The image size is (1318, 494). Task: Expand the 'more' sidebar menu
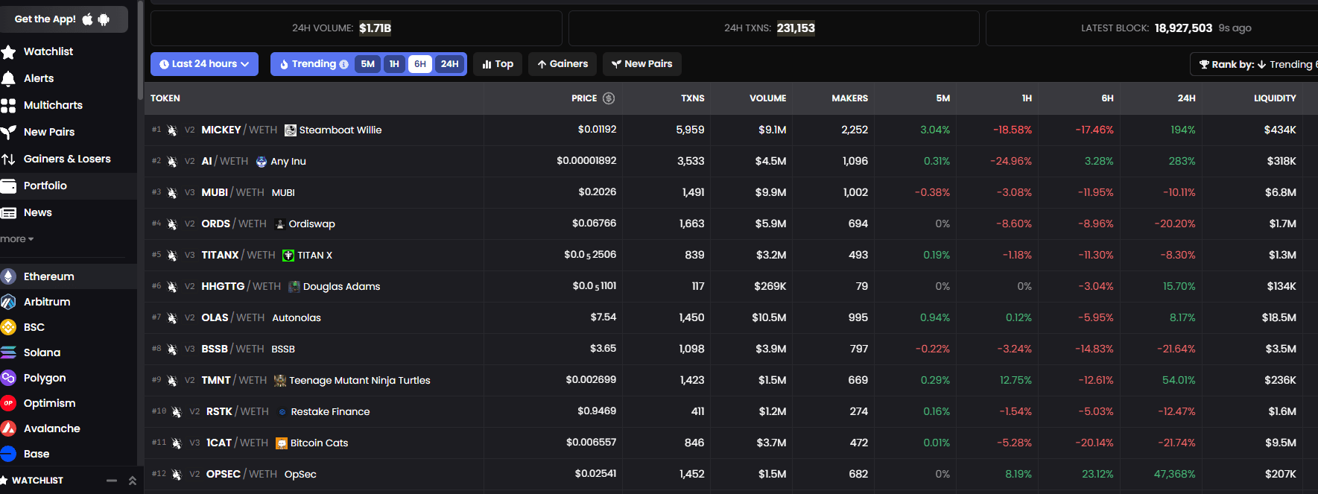16,239
